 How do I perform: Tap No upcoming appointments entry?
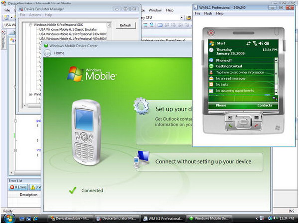tap(241, 91)
